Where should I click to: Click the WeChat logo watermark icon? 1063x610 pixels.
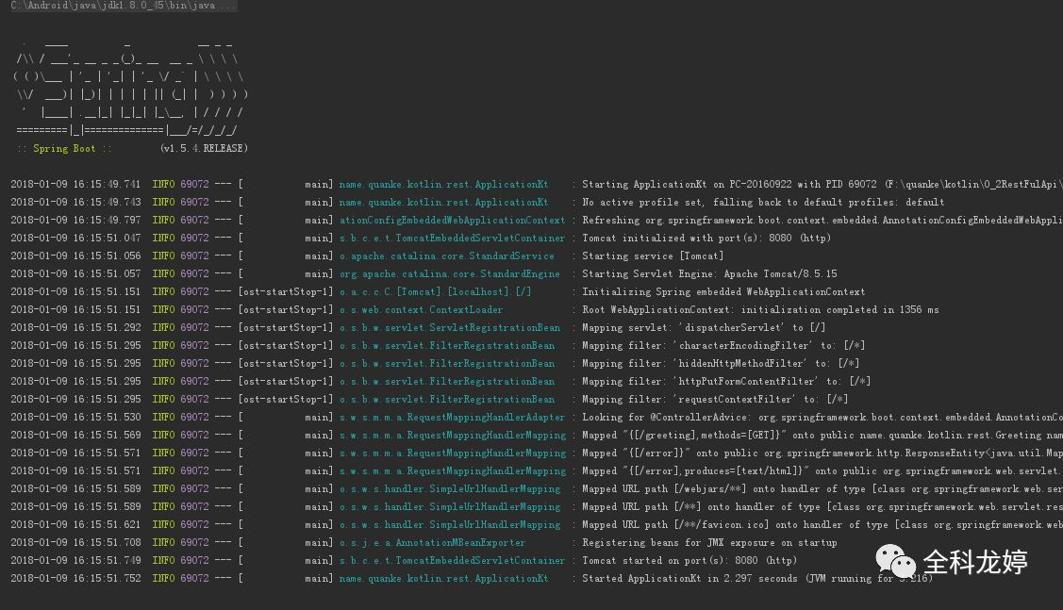click(895, 561)
